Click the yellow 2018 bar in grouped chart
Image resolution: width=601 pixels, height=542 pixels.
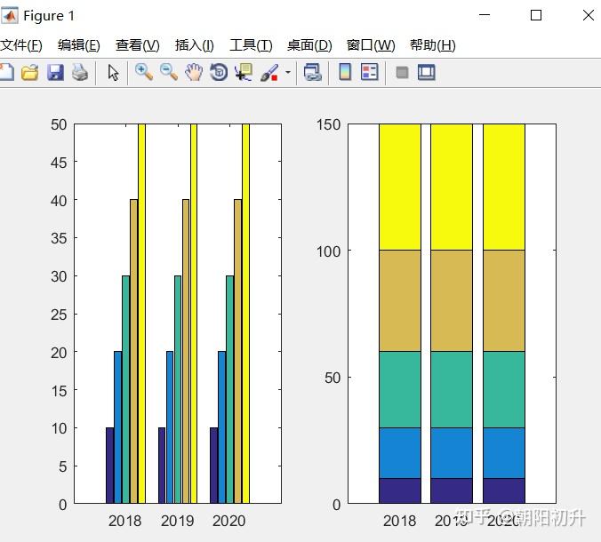(x=141, y=314)
